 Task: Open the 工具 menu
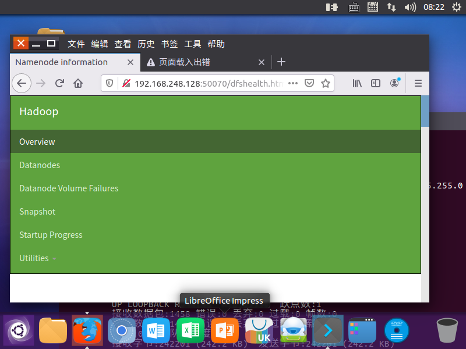click(x=193, y=44)
